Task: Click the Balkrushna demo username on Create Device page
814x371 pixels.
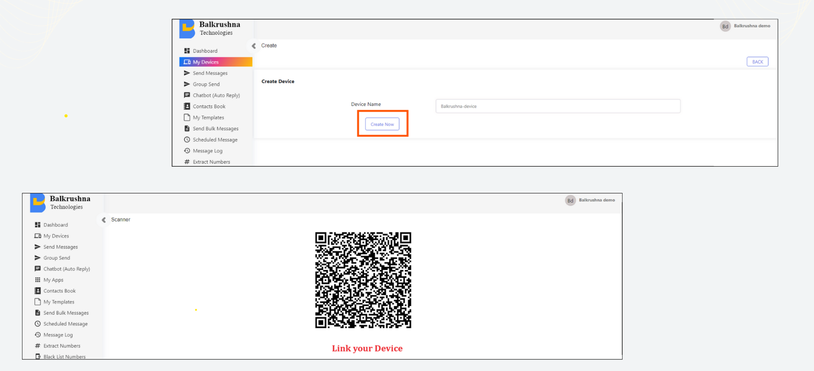Action: [752, 26]
